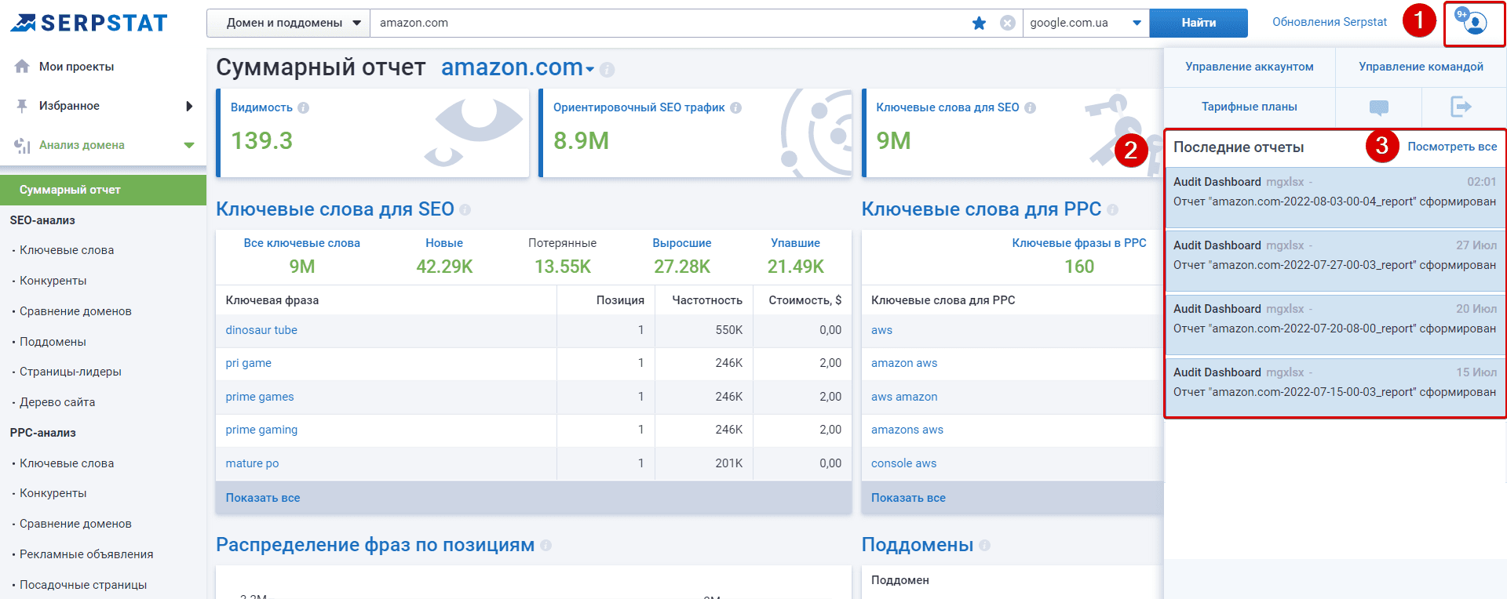Image resolution: width=1507 pixels, height=599 pixels.
Task: Click the logout arrow icon
Action: [x=1461, y=106]
